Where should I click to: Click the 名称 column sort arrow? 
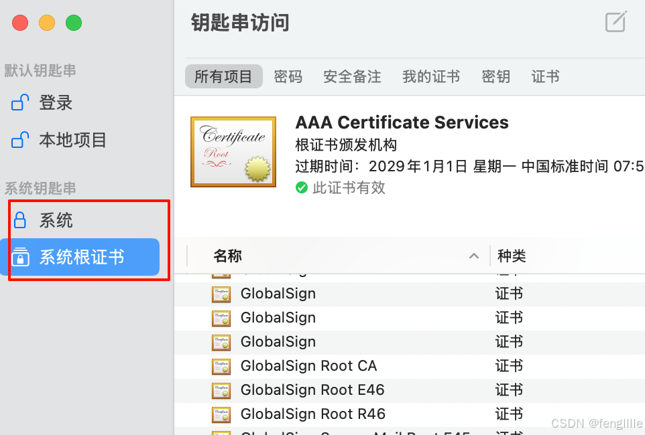point(474,256)
